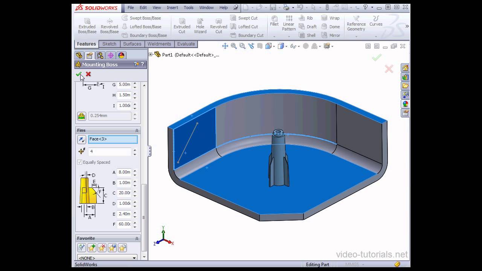The image size is (482, 271).
Task: Open the Linear Pattern dropdown arrow
Action: coord(289,37)
